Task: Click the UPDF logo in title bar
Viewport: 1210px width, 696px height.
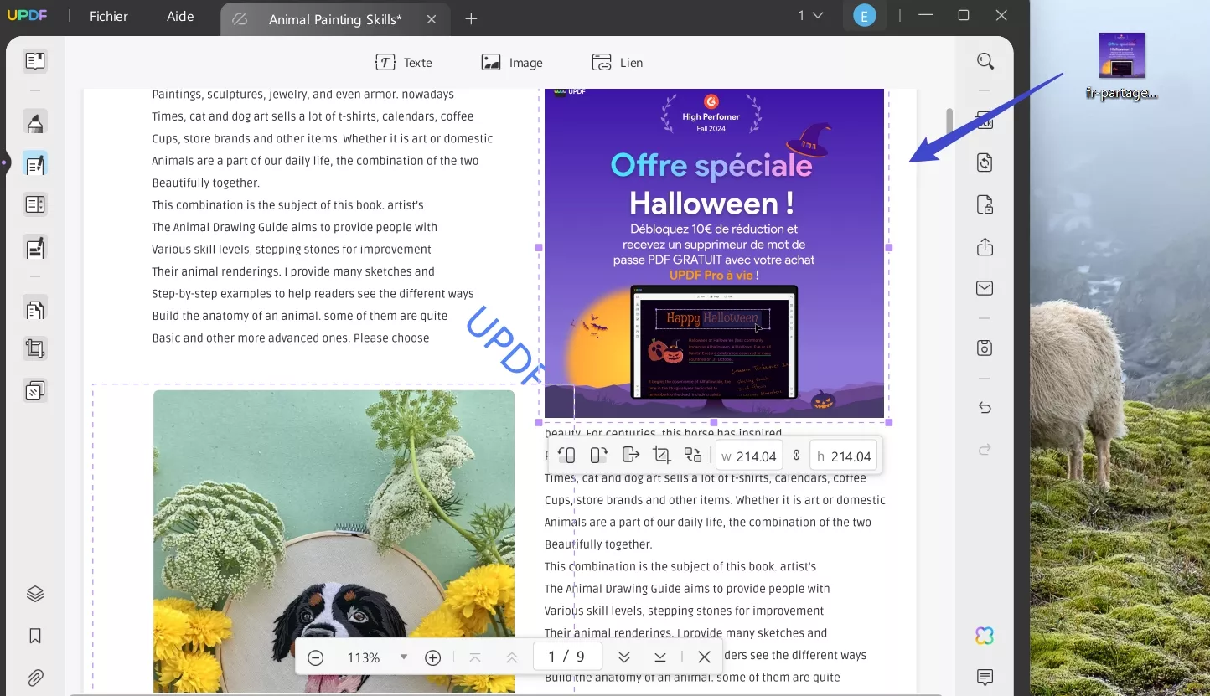Action: click(28, 16)
